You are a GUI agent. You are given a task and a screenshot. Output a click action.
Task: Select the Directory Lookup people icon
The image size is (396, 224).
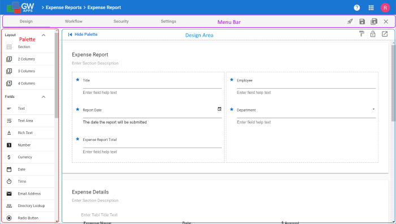click(9, 205)
